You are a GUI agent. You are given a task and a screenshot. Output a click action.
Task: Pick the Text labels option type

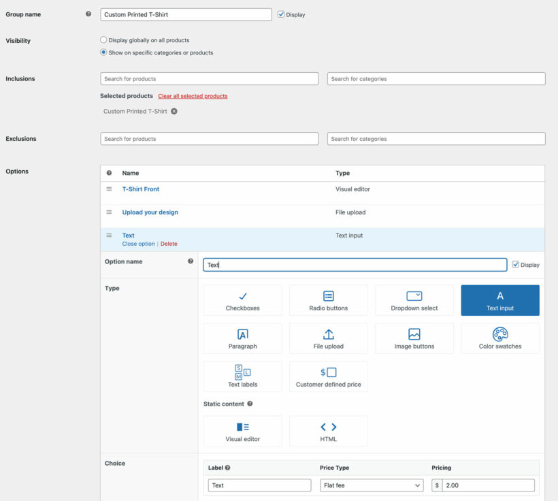tap(242, 376)
